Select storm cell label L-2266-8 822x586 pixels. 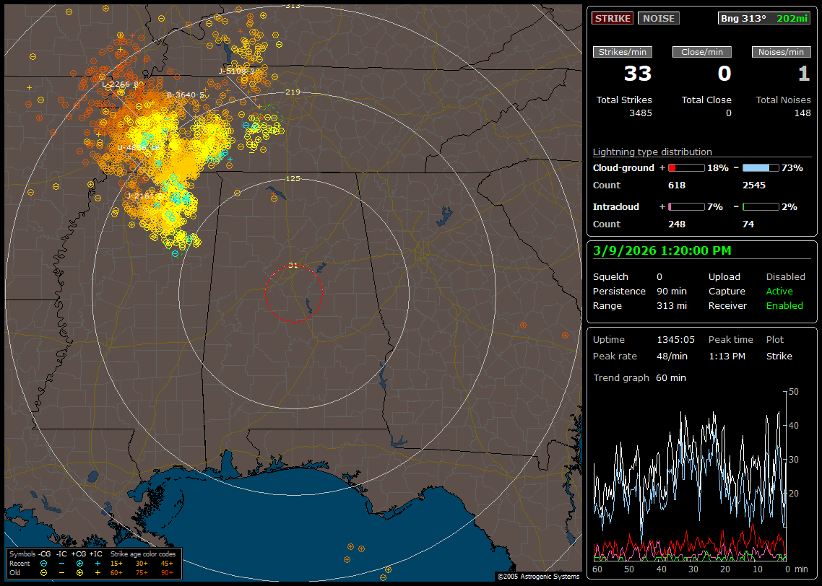(120, 84)
